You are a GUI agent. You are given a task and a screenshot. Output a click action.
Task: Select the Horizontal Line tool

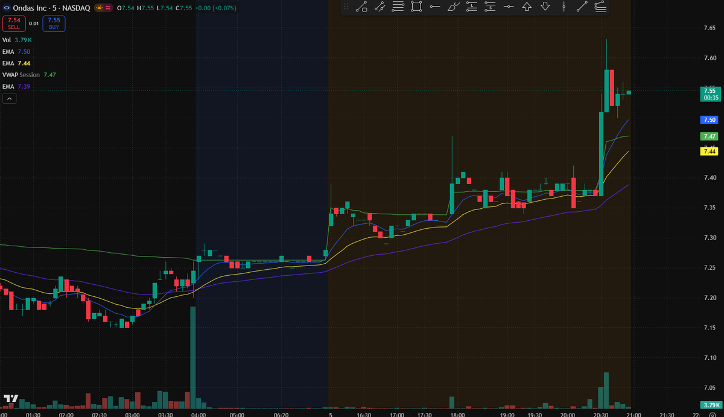[x=509, y=7]
